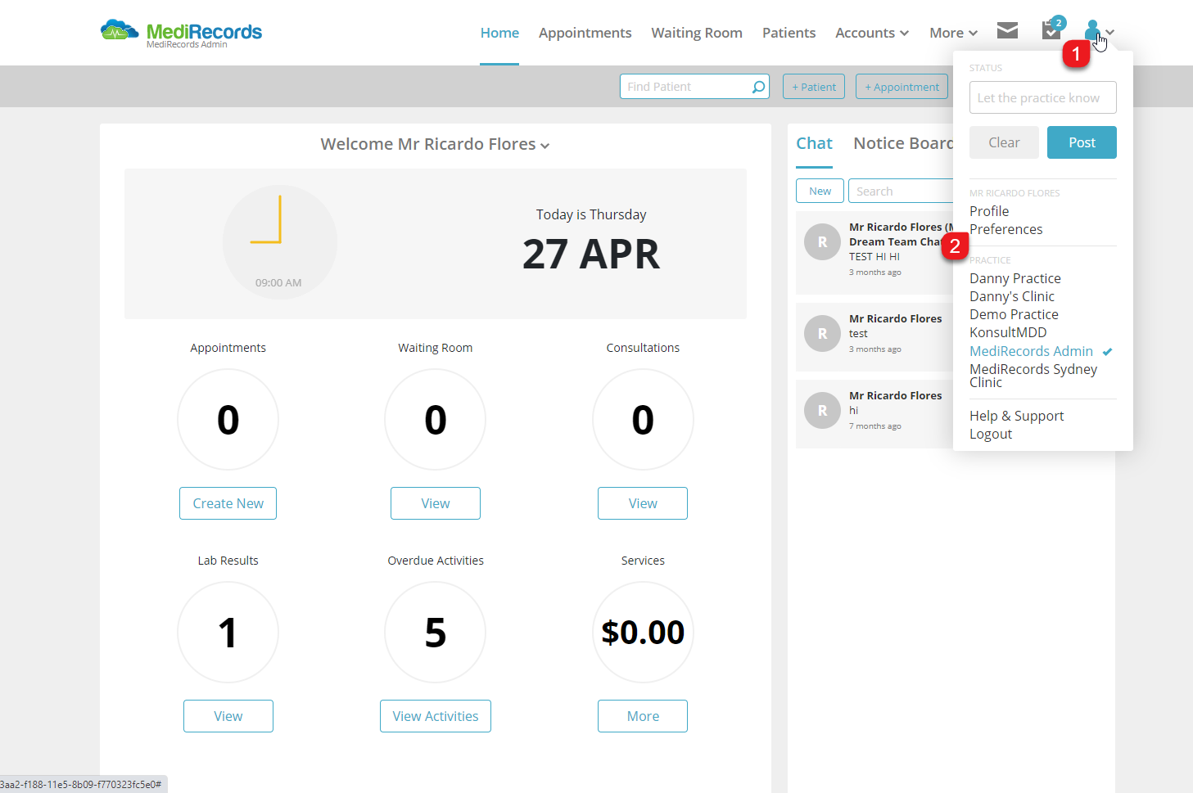This screenshot has width=1193, height=793.
Task: Click the avatar of the Dream Team chat
Action: (x=822, y=242)
